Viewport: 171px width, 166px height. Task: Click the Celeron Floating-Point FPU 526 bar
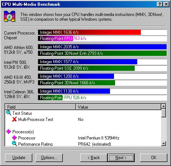pyautogui.click(x=50, y=98)
